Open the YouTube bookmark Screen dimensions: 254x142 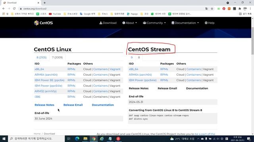coord(55,14)
